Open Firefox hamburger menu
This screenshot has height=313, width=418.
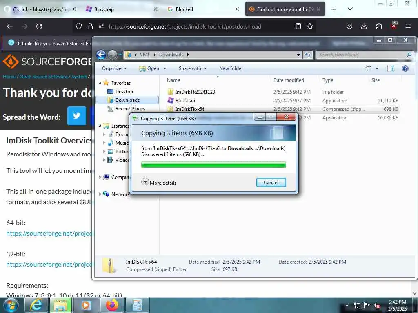click(x=408, y=26)
